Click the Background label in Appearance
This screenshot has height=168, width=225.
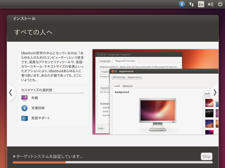point(122,92)
